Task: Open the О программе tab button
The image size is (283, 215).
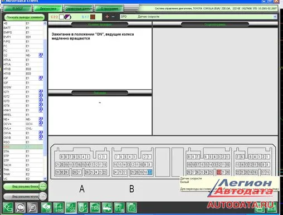Action: point(109,8)
